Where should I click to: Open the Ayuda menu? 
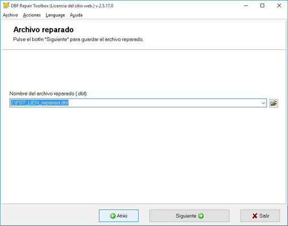(76, 15)
